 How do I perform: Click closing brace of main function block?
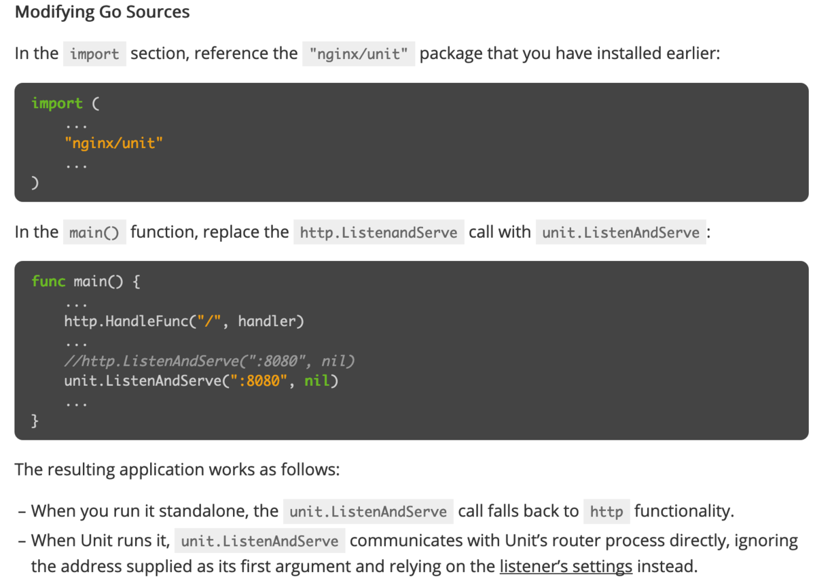tap(35, 421)
